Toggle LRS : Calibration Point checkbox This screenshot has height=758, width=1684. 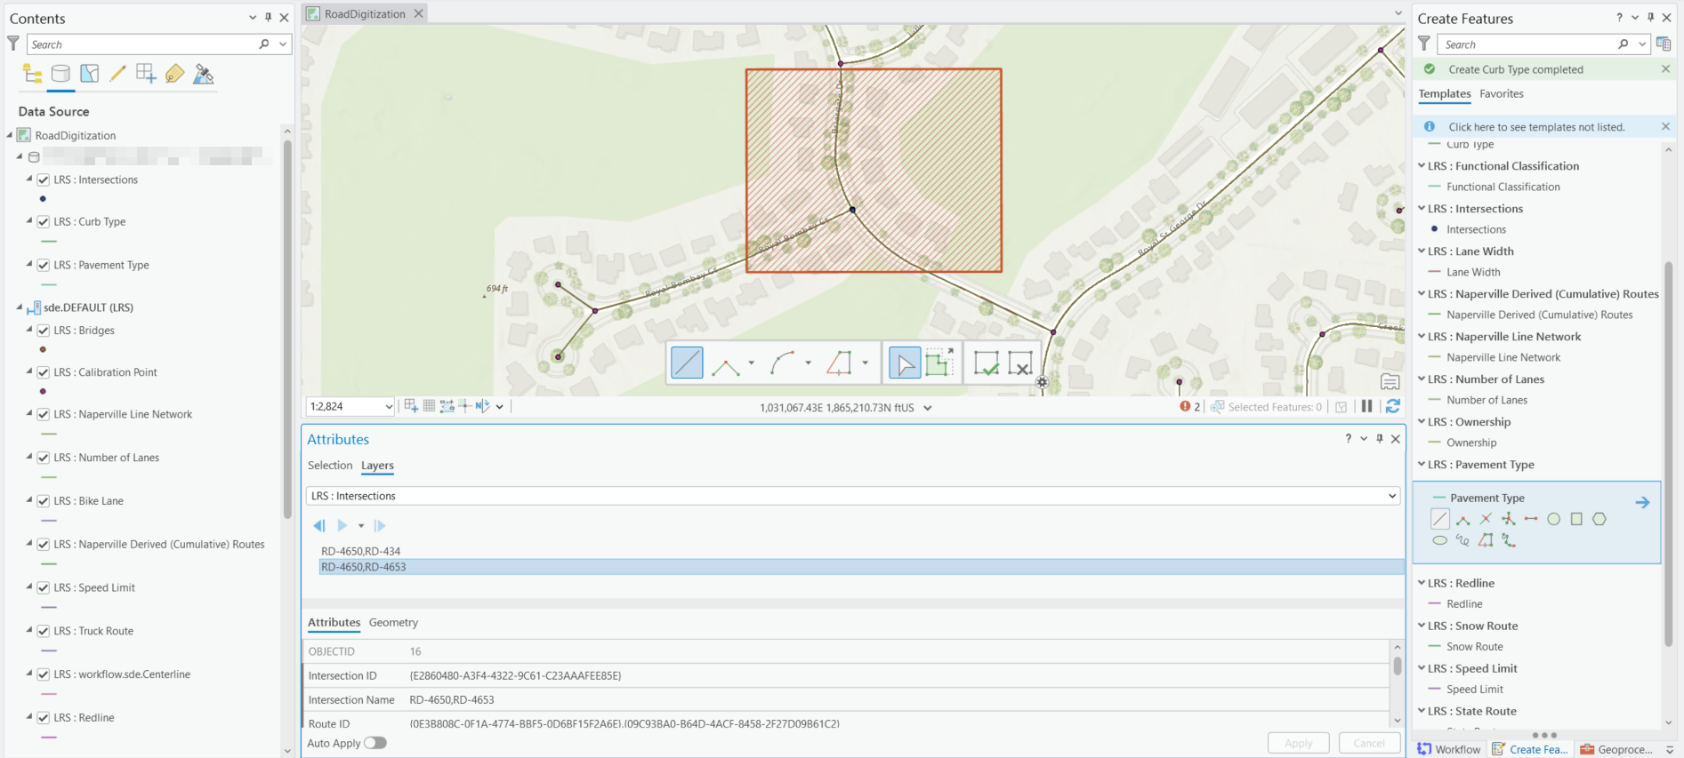pyautogui.click(x=43, y=372)
